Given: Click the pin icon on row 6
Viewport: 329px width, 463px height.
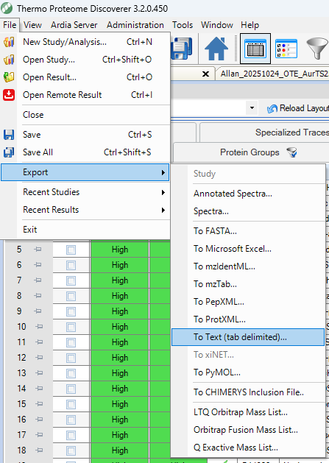Looking at the screenshot, I should (38, 265).
